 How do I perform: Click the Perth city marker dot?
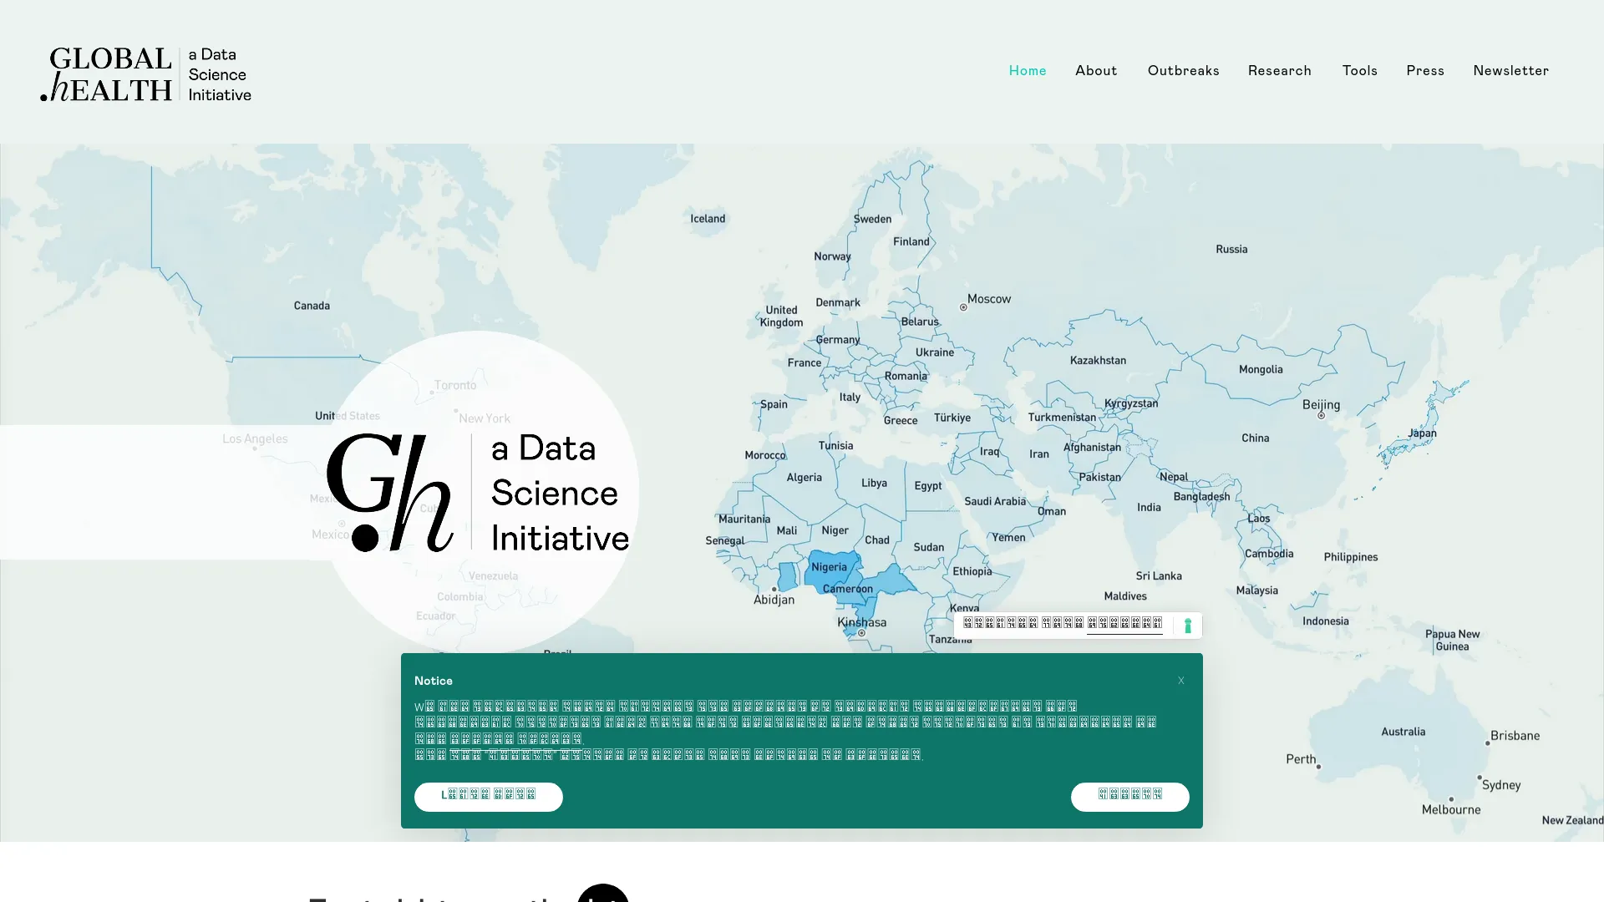point(1318,767)
